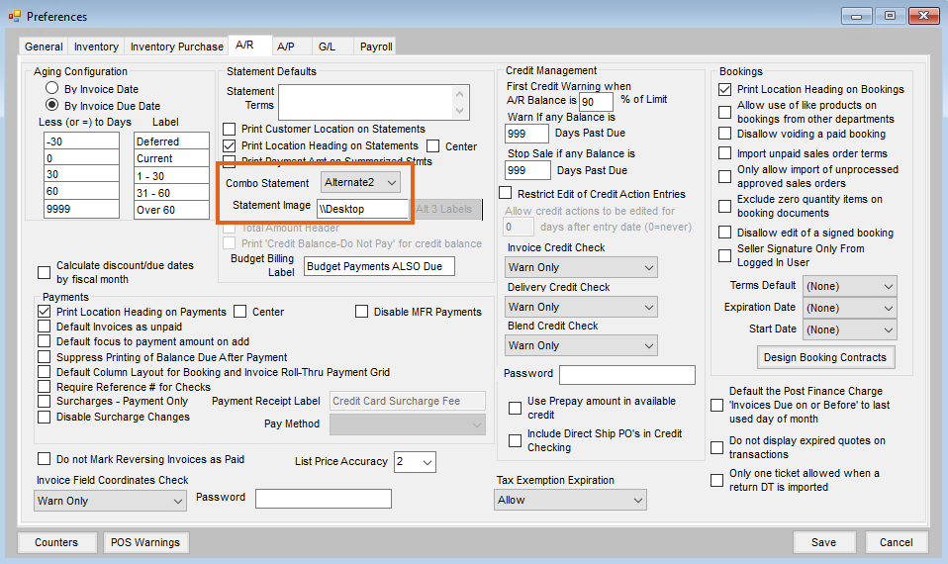Click the Deferred aging label field
Image resolution: width=948 pixels, height=564 pixels.
point(172,141)
